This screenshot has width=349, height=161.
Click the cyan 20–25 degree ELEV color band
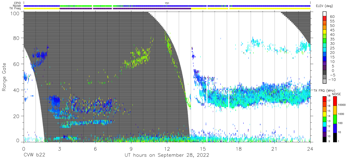click(325, 50)
